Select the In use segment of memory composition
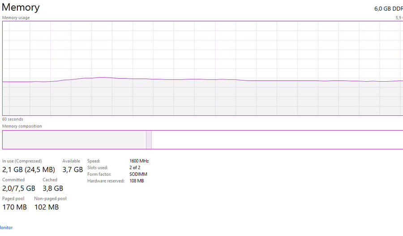Image resolution: width=403 pixels, height=236 pixels. point(74,140)
